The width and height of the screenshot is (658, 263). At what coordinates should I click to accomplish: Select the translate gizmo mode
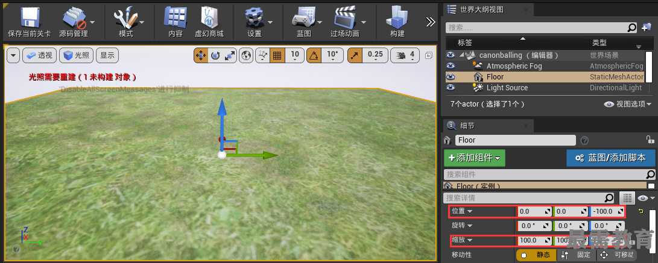pos(201,55)
